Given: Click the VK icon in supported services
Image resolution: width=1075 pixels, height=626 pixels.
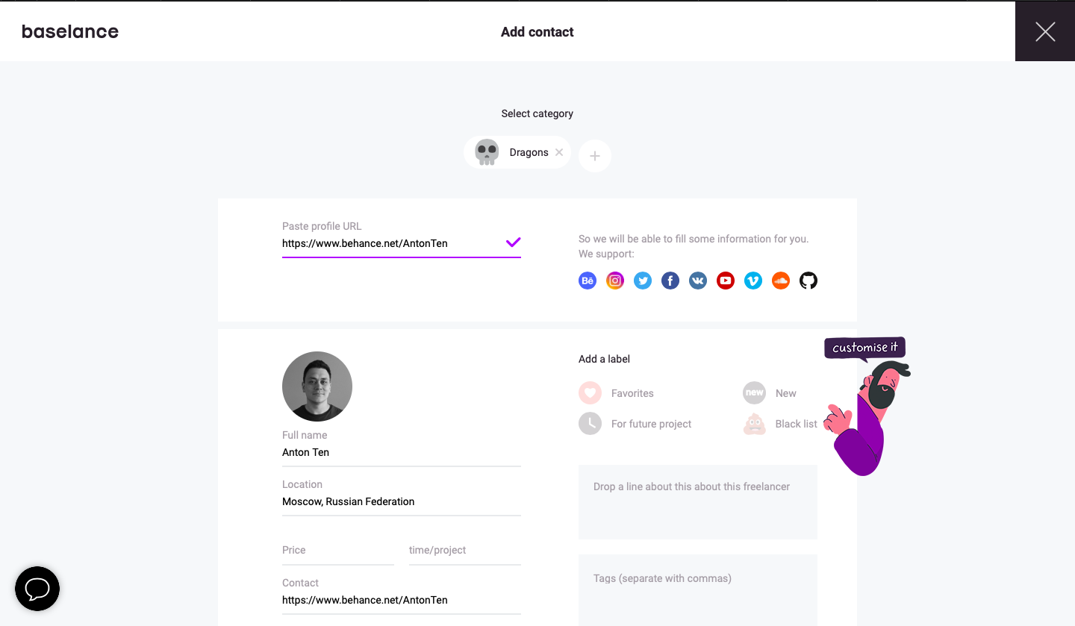Looking at the screenshot, I should click(x=698, y=281).
